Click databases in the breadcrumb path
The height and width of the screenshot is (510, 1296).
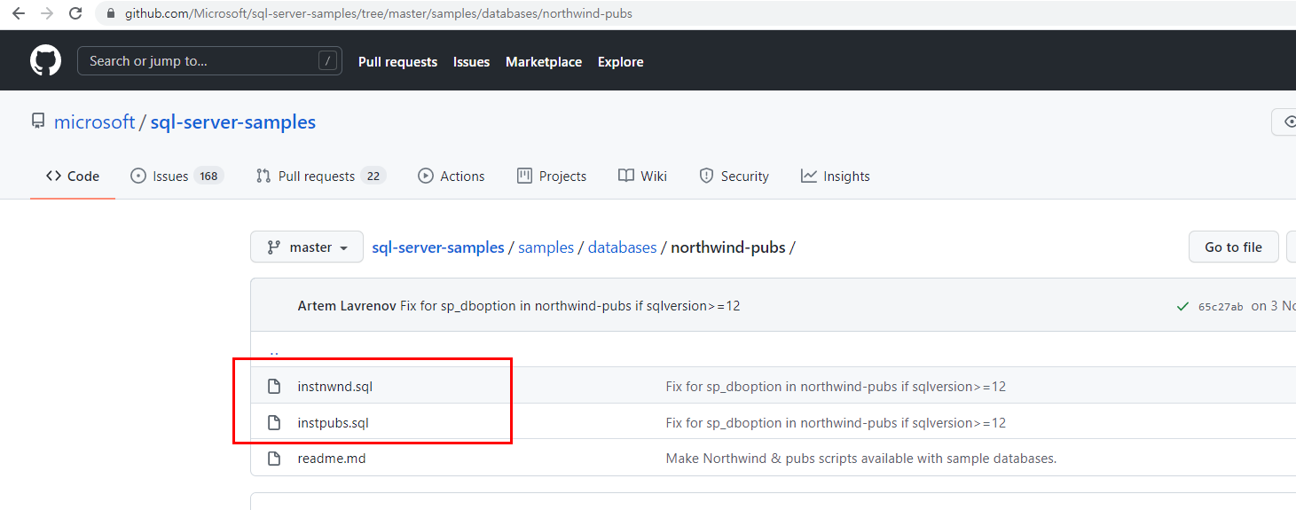pos(622,247)
